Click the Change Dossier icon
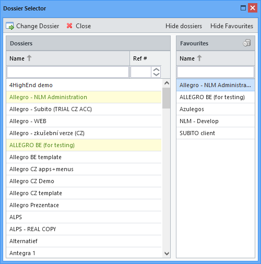 [x=10, y=26]
